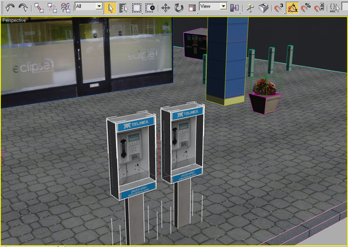Open the 'View' coordinate system dropdown

pos(213,6)
